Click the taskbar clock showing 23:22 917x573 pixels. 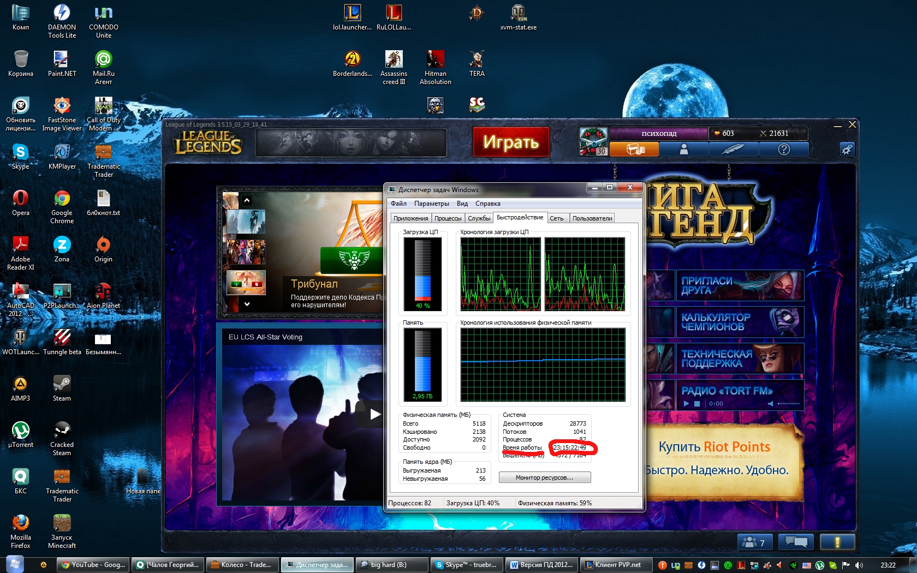pyautogui.click(x=888, y=565)
